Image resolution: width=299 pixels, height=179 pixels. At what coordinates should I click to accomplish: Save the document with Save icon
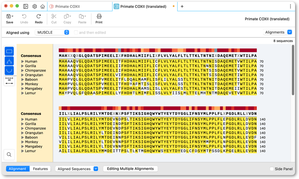9,17
